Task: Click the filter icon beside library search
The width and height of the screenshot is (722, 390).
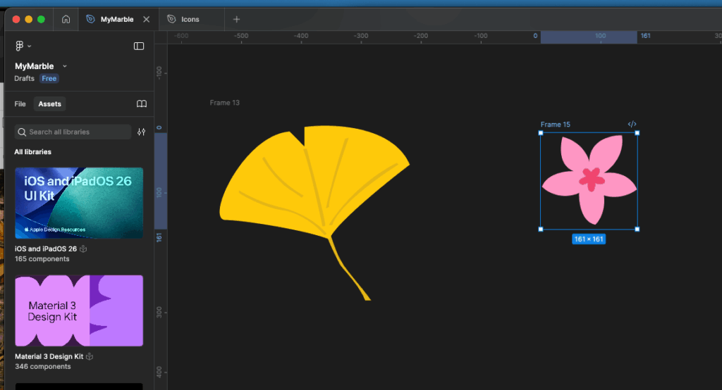Action: pyautogui.click(x=142, y=132)
